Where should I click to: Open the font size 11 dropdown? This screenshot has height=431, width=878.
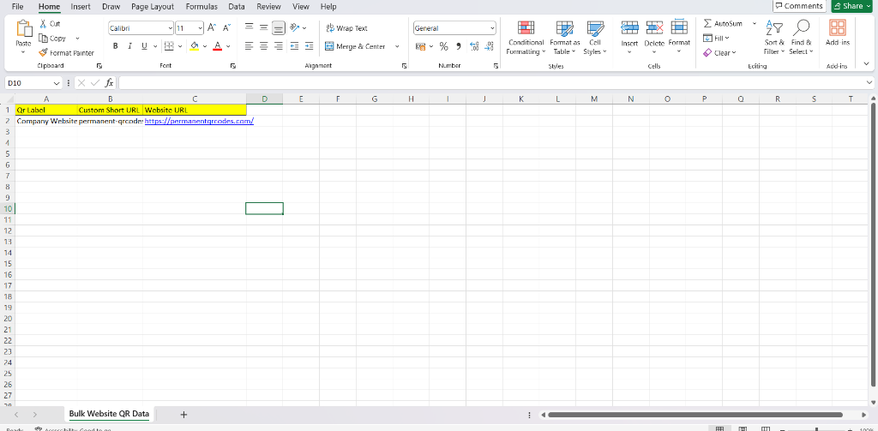200,28
